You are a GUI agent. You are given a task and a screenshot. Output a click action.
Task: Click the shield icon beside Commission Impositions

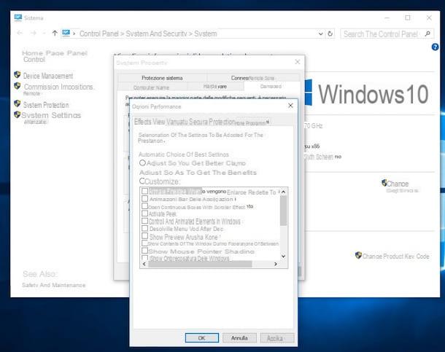point(18,85)
